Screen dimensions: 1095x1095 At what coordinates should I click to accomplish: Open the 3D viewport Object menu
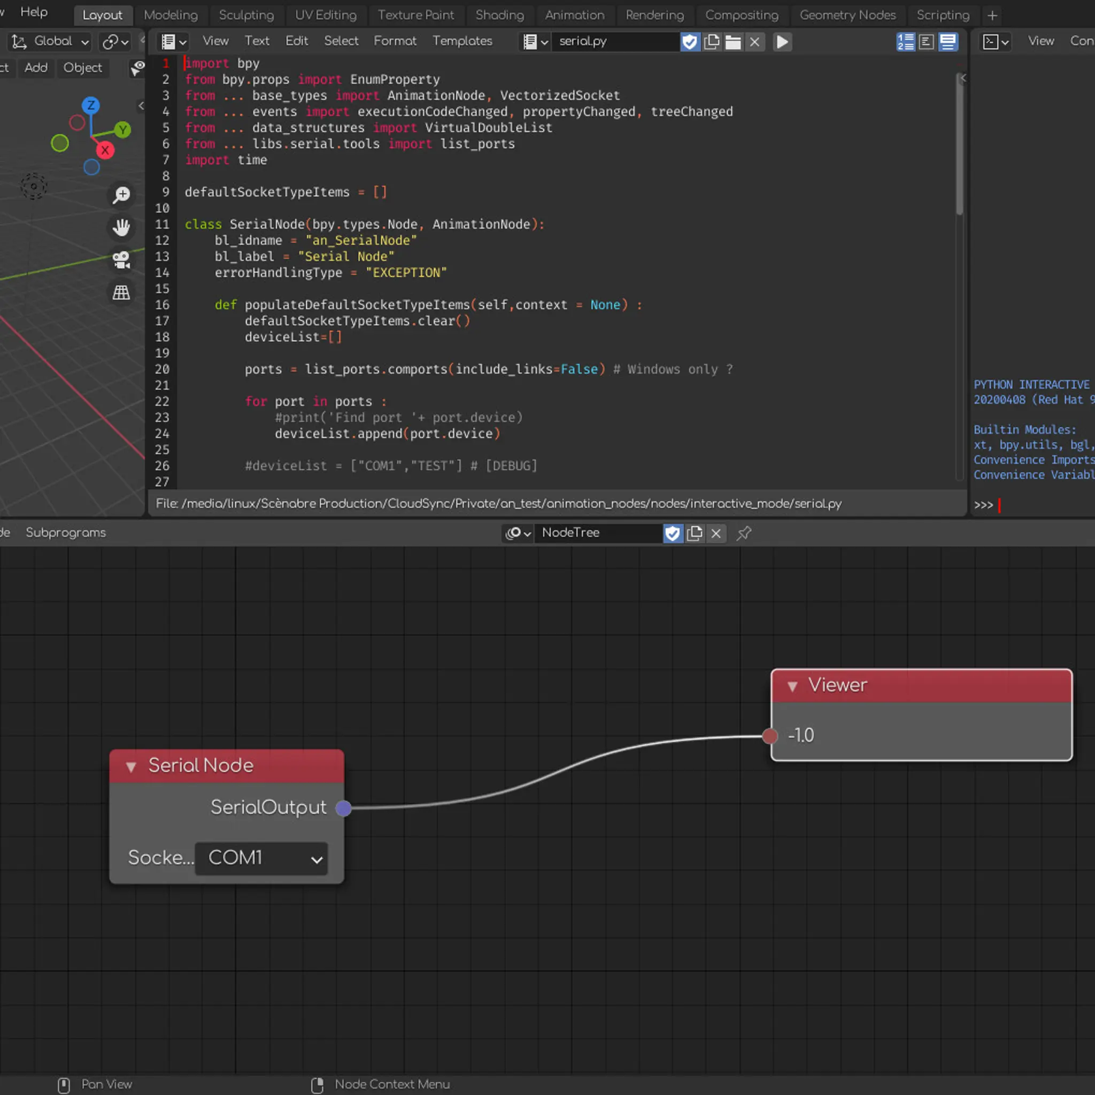(x=83, y=68)
